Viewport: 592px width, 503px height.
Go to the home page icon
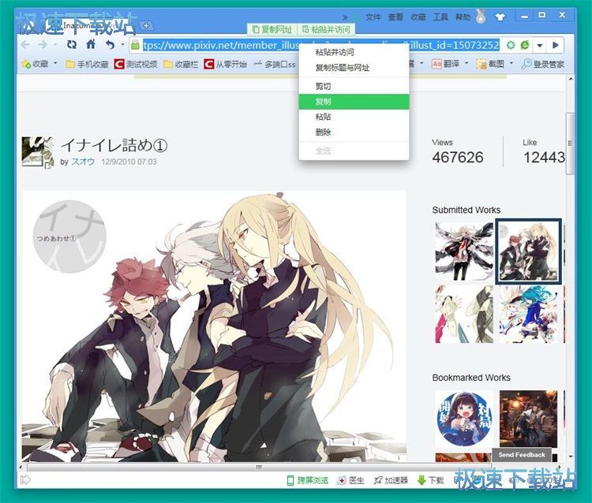point(91,44)
